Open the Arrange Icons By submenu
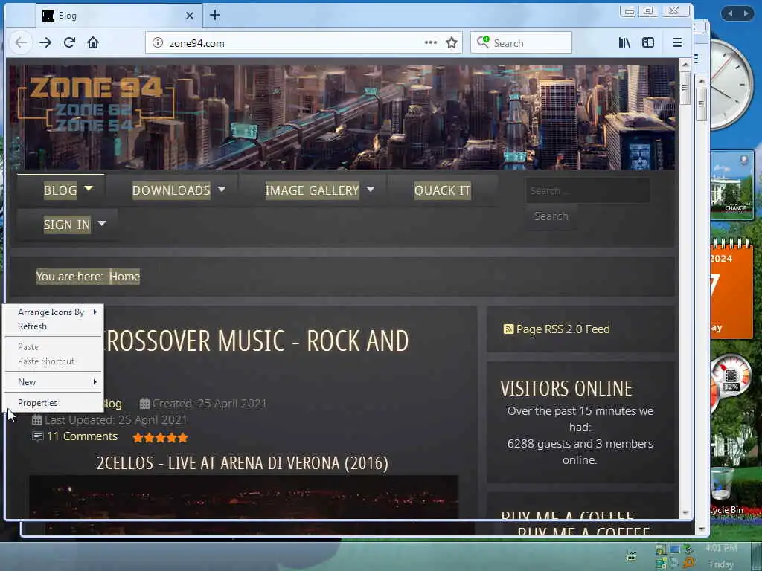762x571 pixels. 53,312
